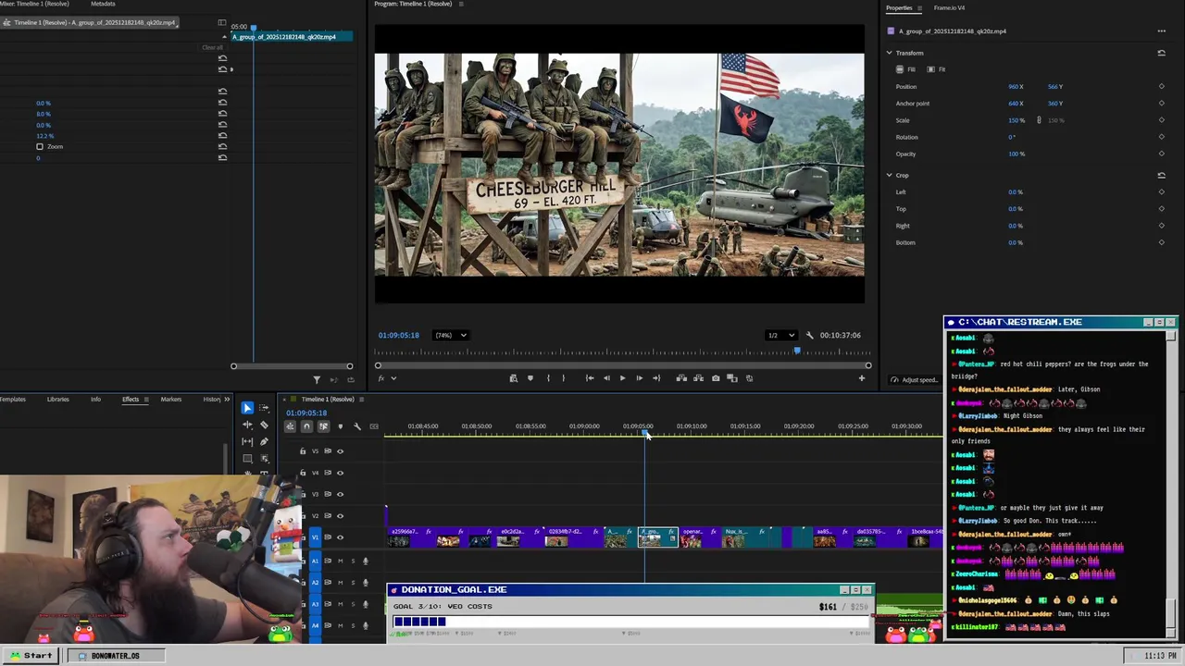Select the Pen tool
Screen dimensions: 1185x666
click(x=264, y=441)
